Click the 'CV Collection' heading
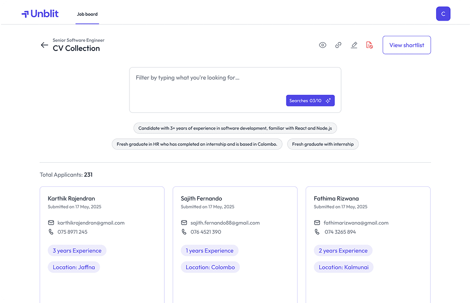The image size is (470, 303). (76, 48)
